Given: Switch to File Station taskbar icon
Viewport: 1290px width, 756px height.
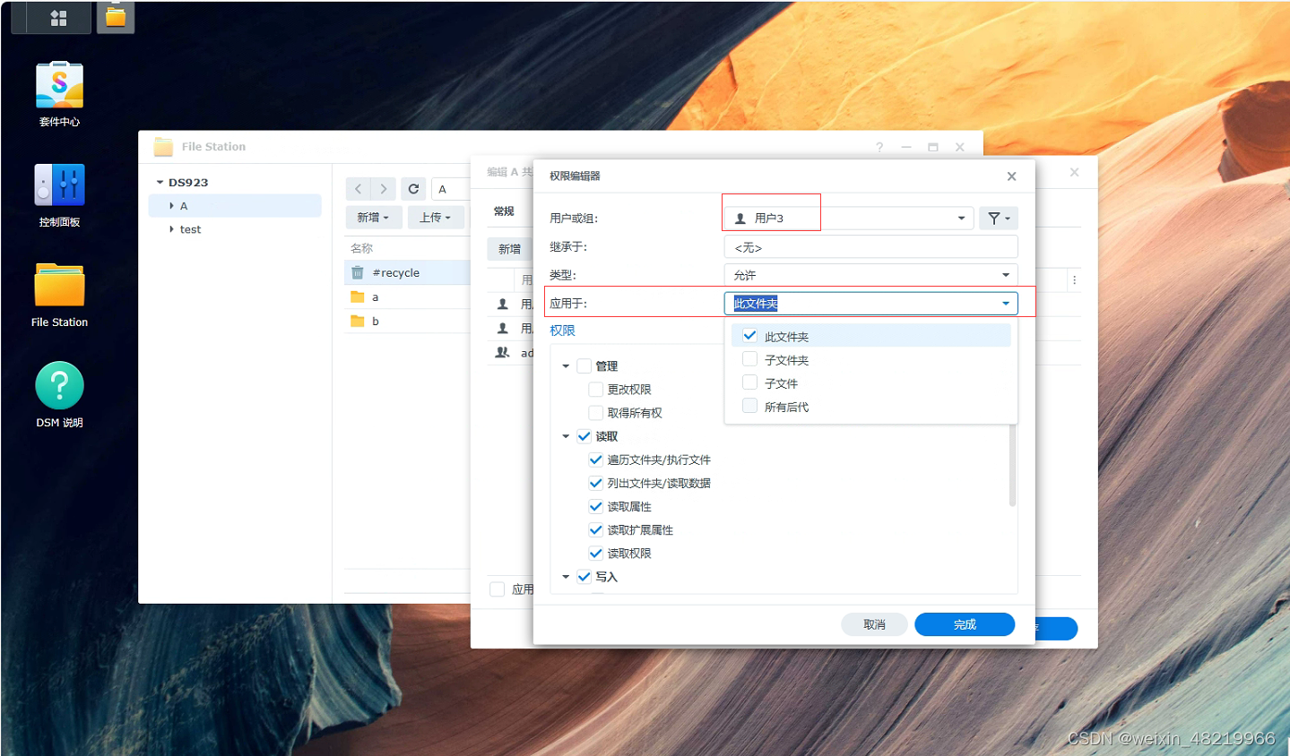Looking at the screenshot, I should pyautogui.click(x=116, y=16).
